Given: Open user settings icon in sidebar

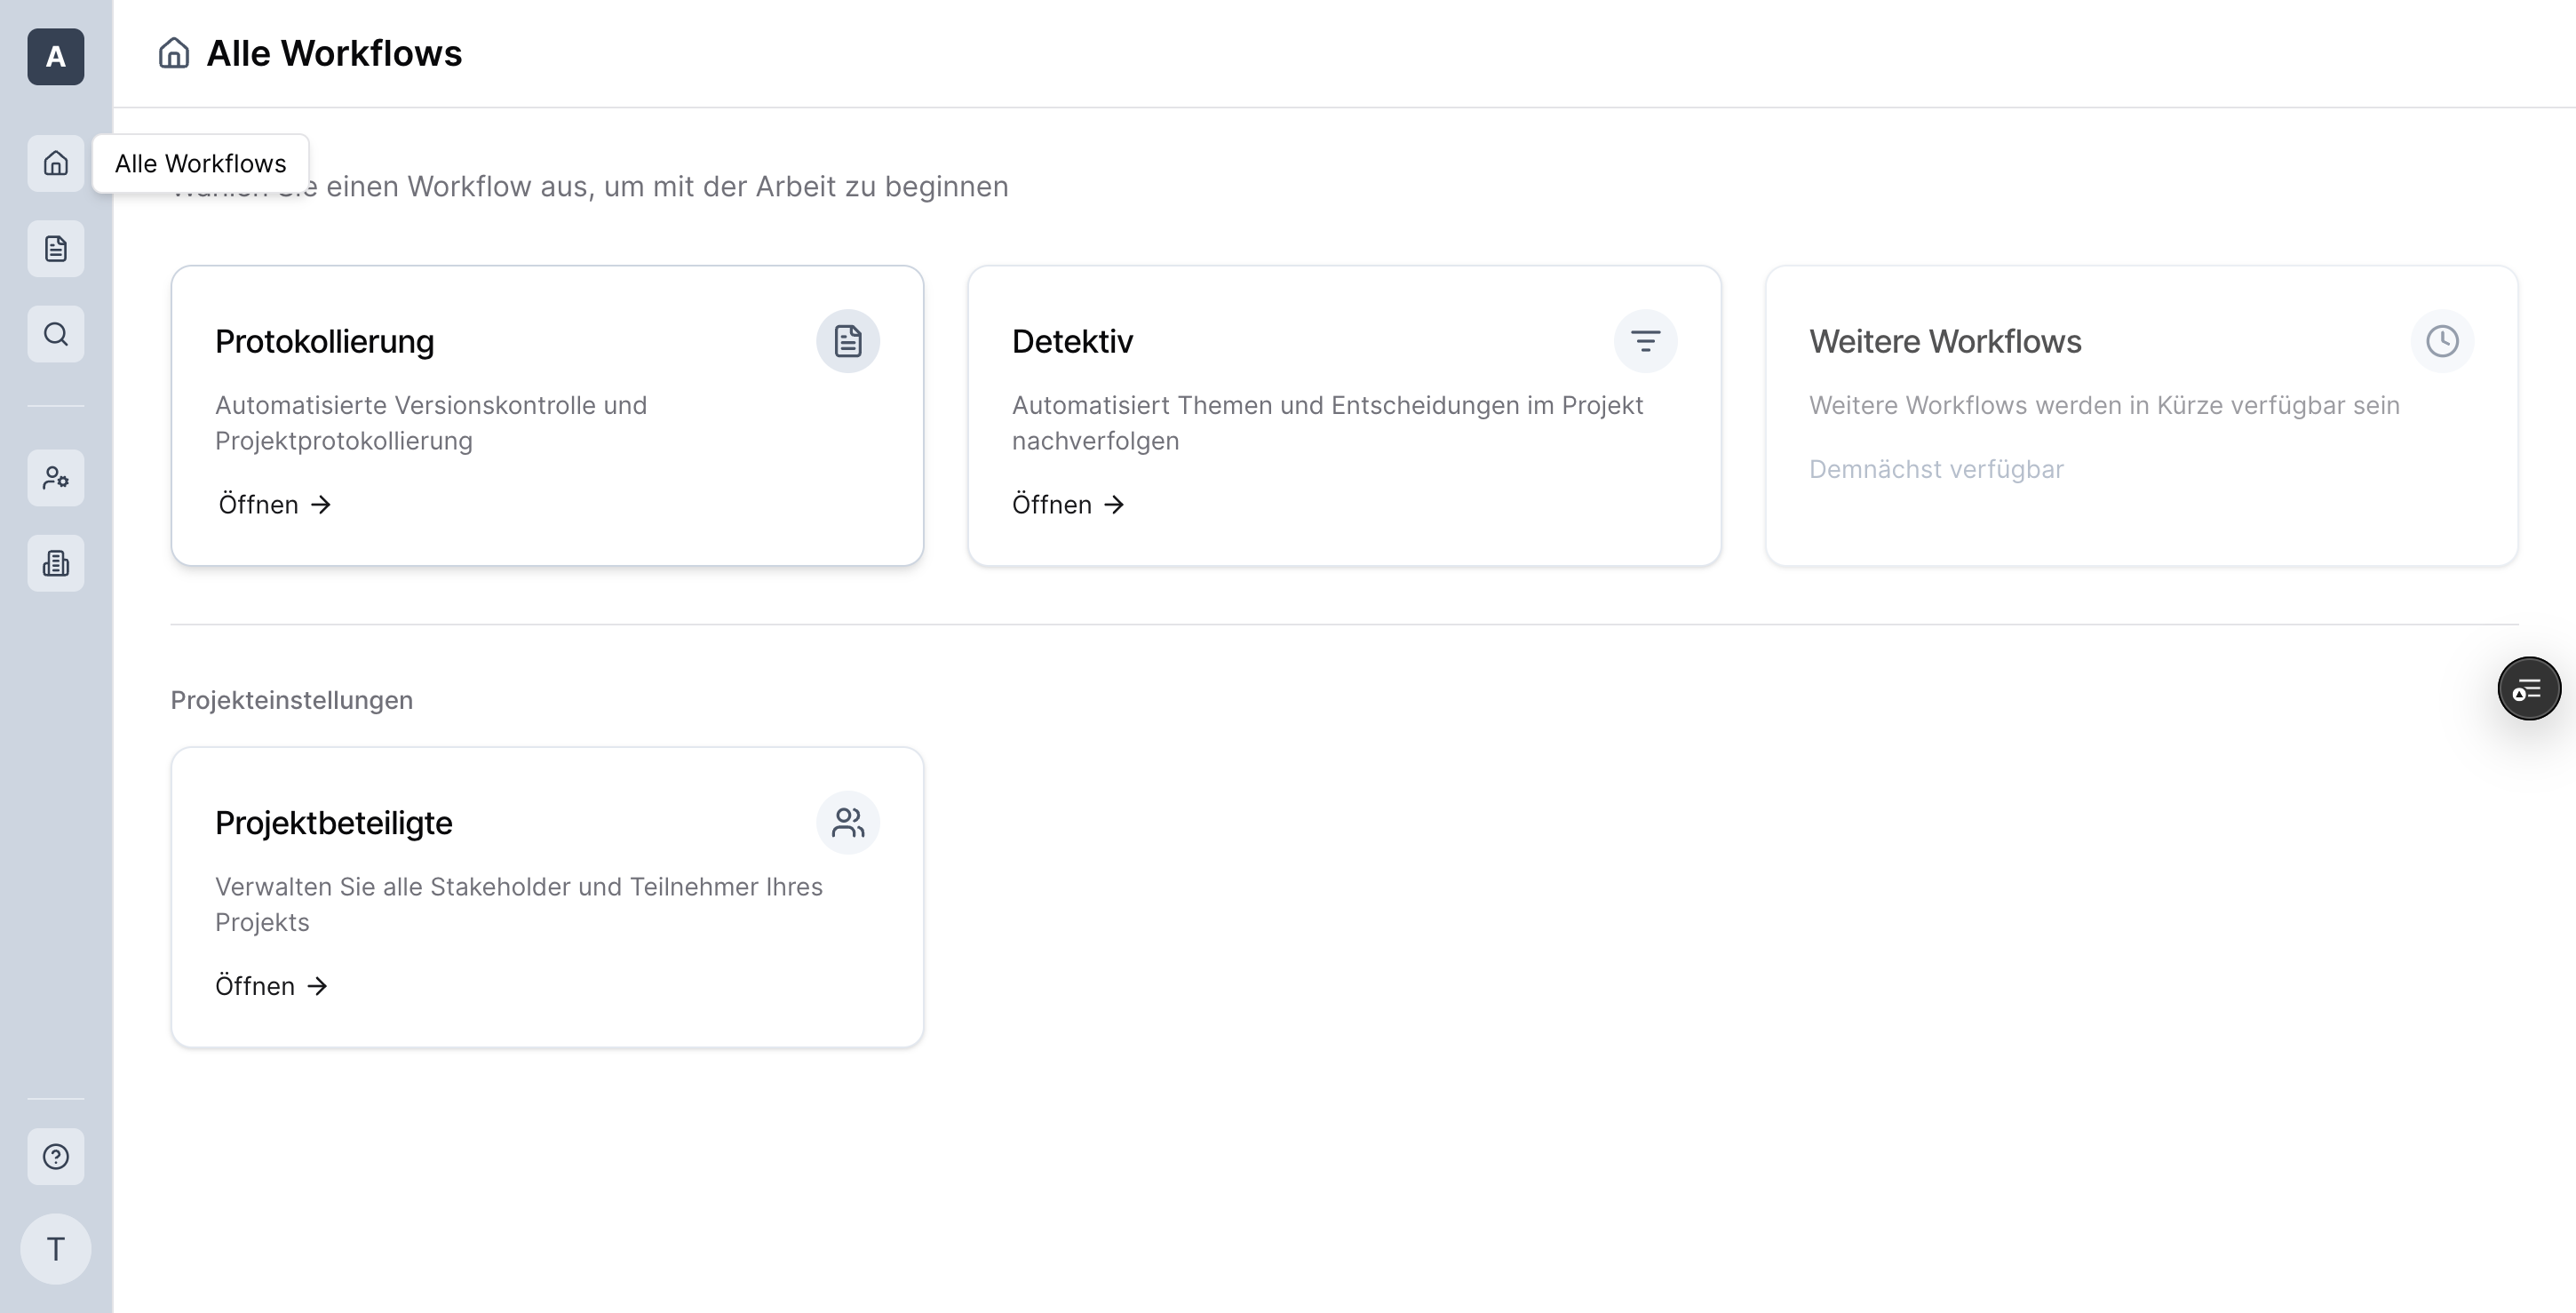Looking at the screenshot, I should coord(56,478).
